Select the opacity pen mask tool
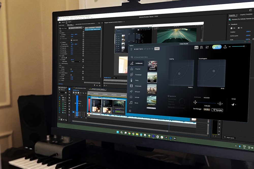 66,58
